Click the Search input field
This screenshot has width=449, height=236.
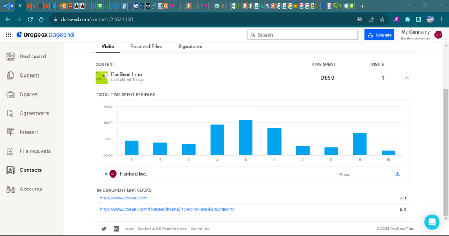point(303,35)
